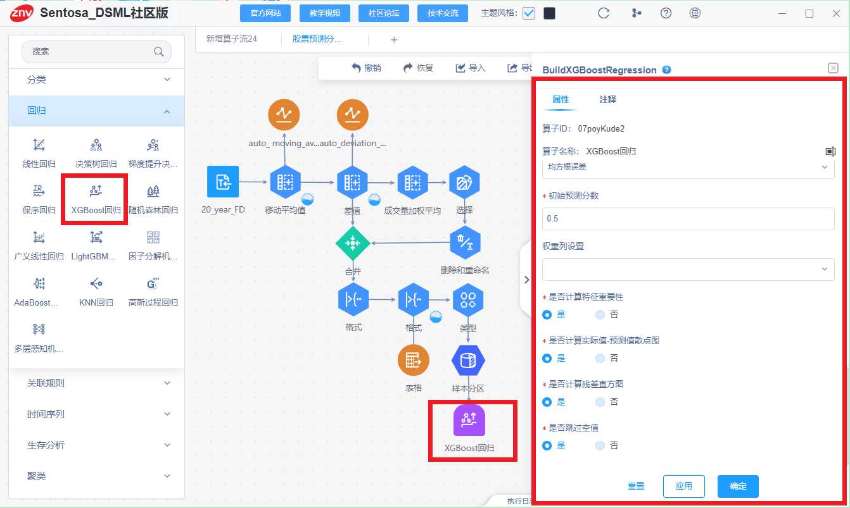Viewport: 850px width, 508px height.
Task: Expand the 时间序列 category
Action: pyautogui.click(x=96, y=414)
